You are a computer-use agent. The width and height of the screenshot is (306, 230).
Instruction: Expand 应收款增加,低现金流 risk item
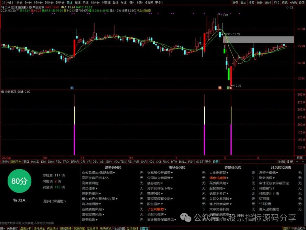98,173
